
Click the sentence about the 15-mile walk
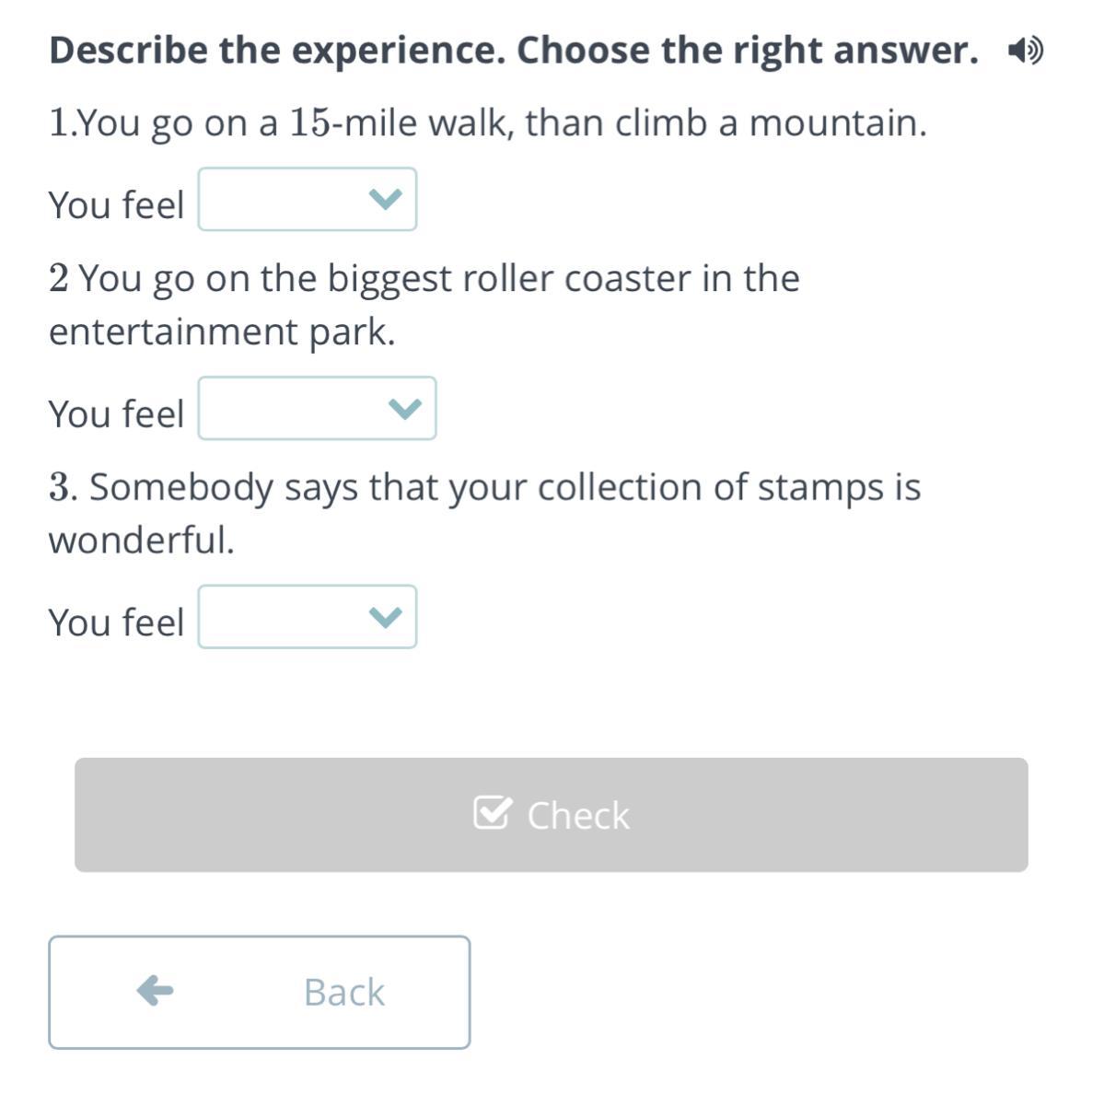point(488,122)
